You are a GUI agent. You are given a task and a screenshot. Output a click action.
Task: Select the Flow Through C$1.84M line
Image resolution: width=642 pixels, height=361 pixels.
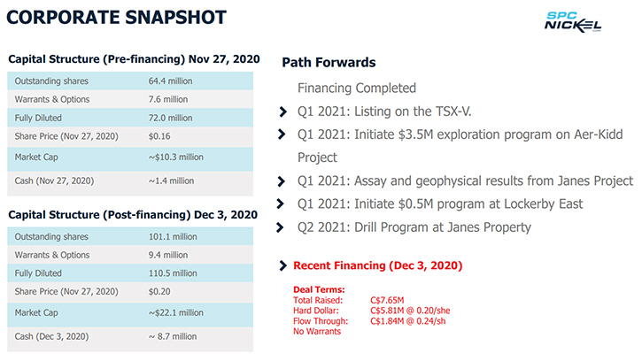(369, 321)
